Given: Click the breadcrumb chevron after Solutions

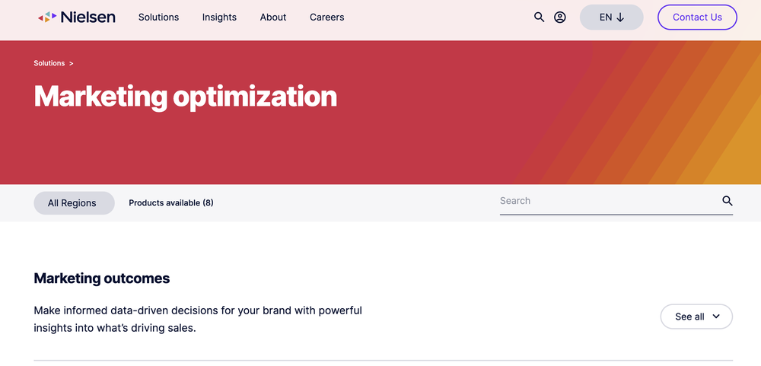Looking at the screenshot, I should click(x=72, y=63).
